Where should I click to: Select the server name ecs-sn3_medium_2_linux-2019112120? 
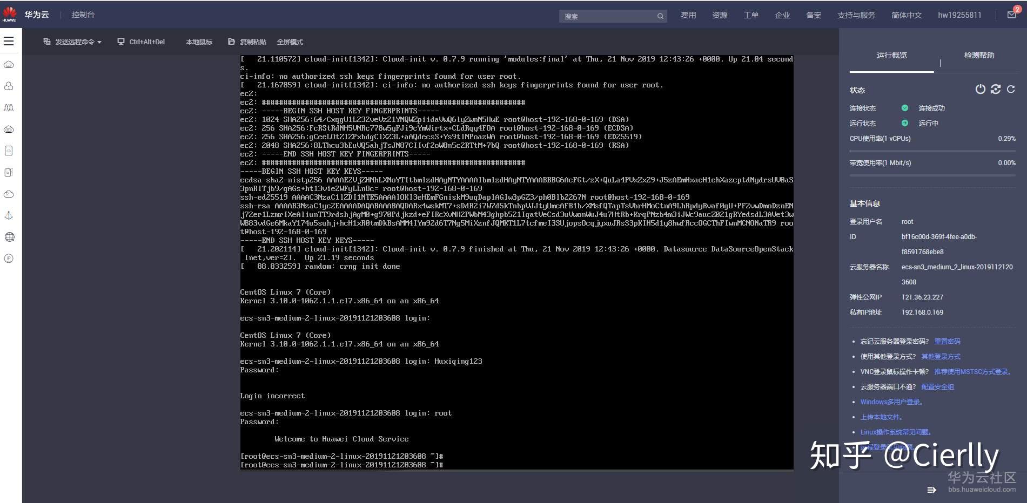(957, 267)
